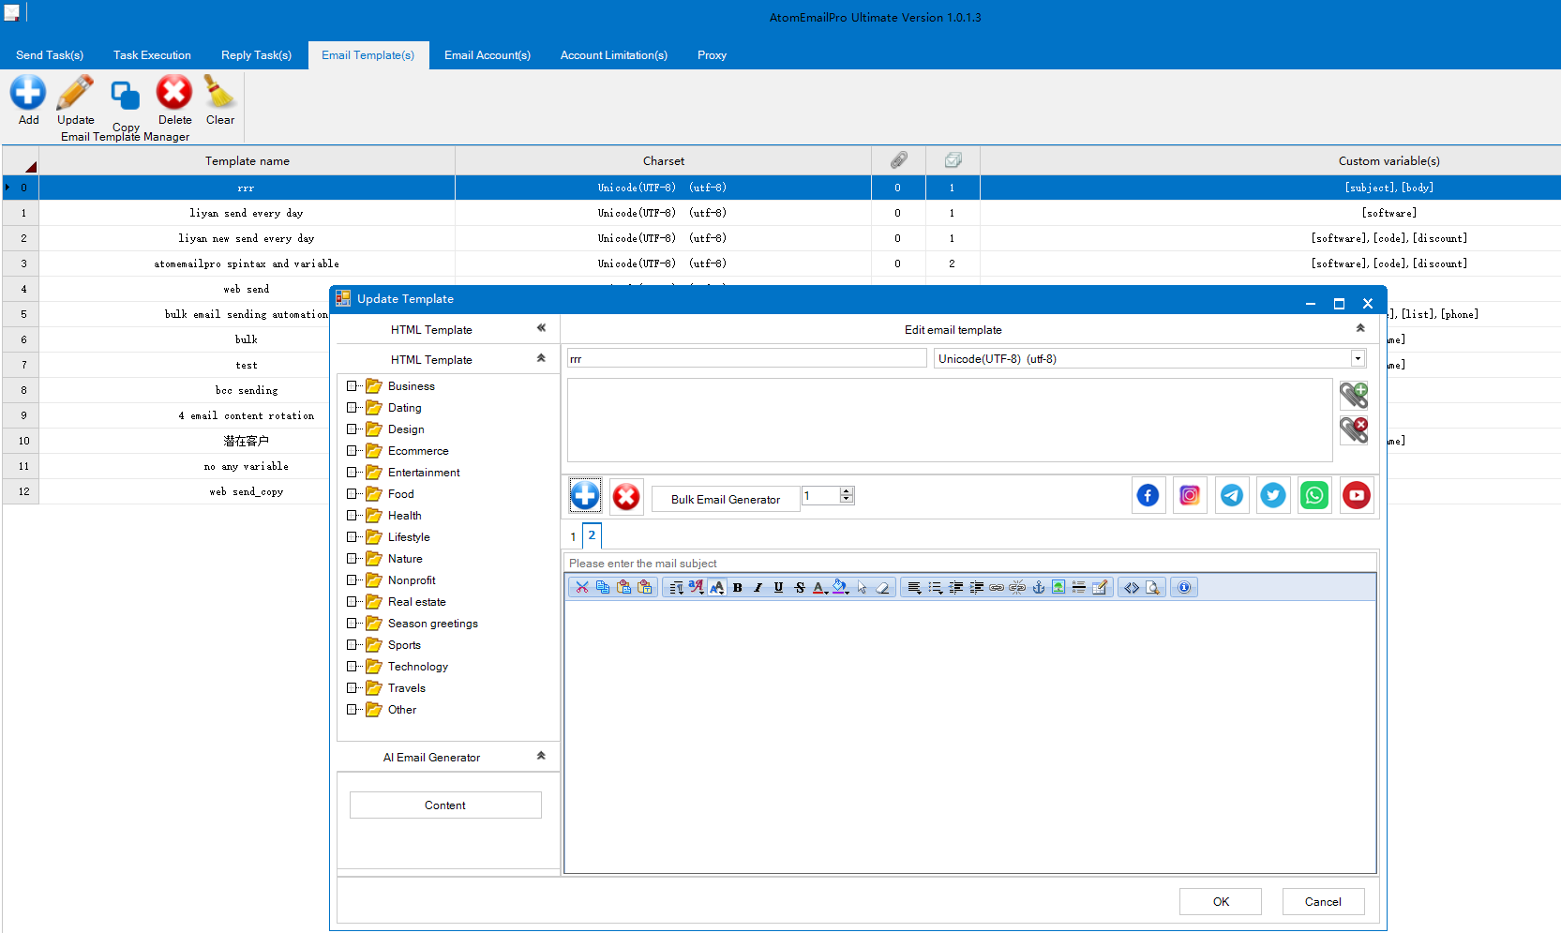
Task: Click the Instagram icon
Action: [1190, 495]
